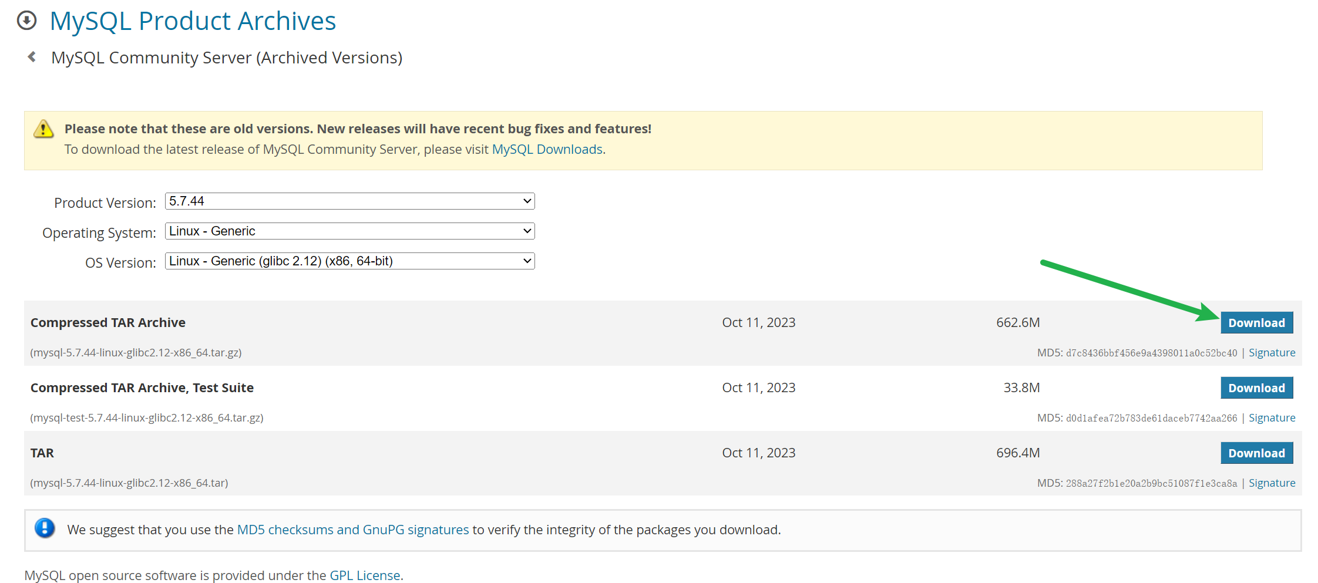
Task: Click the OS Version label
Action: [x=120, y=263]
